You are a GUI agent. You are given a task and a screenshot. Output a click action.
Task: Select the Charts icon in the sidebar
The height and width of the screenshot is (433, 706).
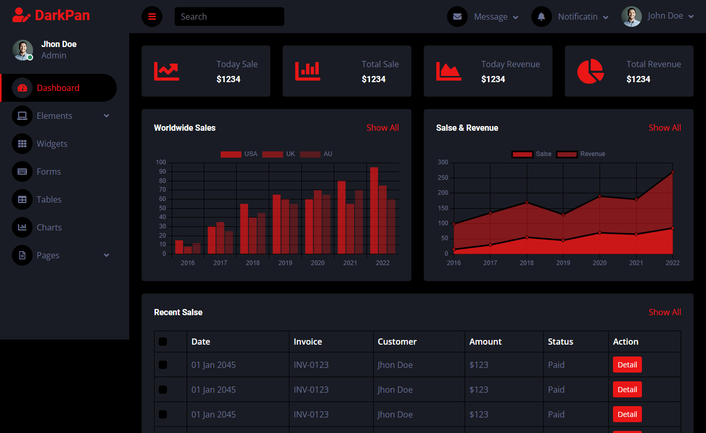pos(22,227)
